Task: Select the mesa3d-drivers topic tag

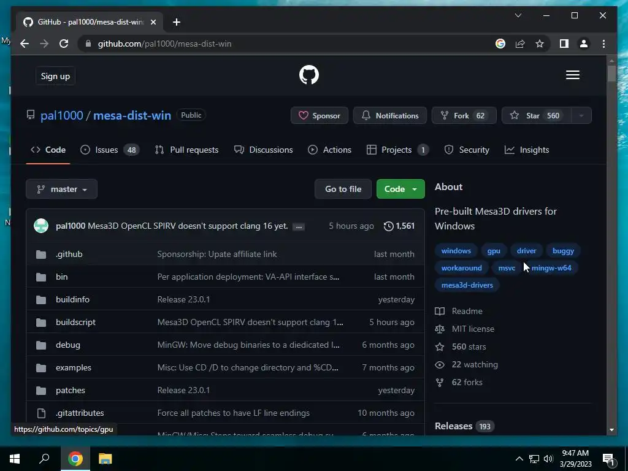Action: (x=467, y=285)
